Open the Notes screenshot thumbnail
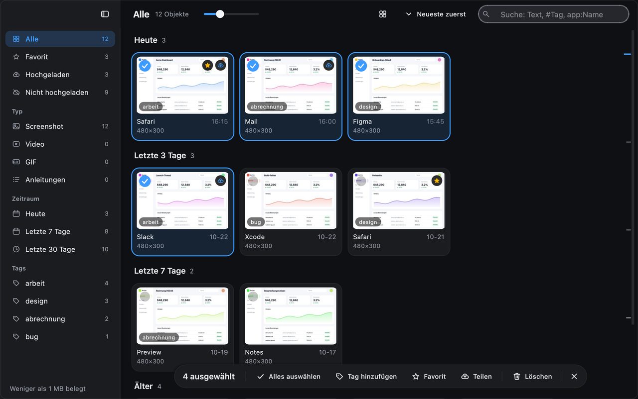The height and width of the screenshot is (399, 638). [291, 315]
